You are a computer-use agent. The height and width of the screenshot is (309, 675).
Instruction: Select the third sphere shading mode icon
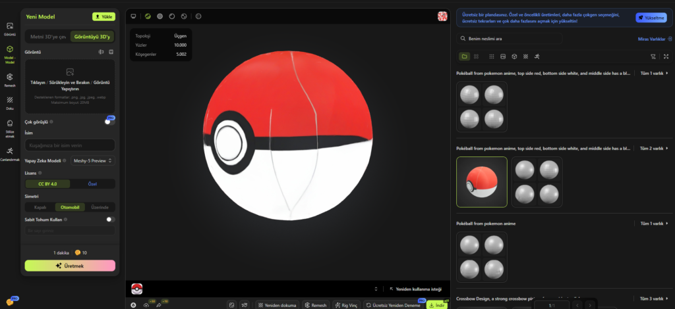[172, 16]
